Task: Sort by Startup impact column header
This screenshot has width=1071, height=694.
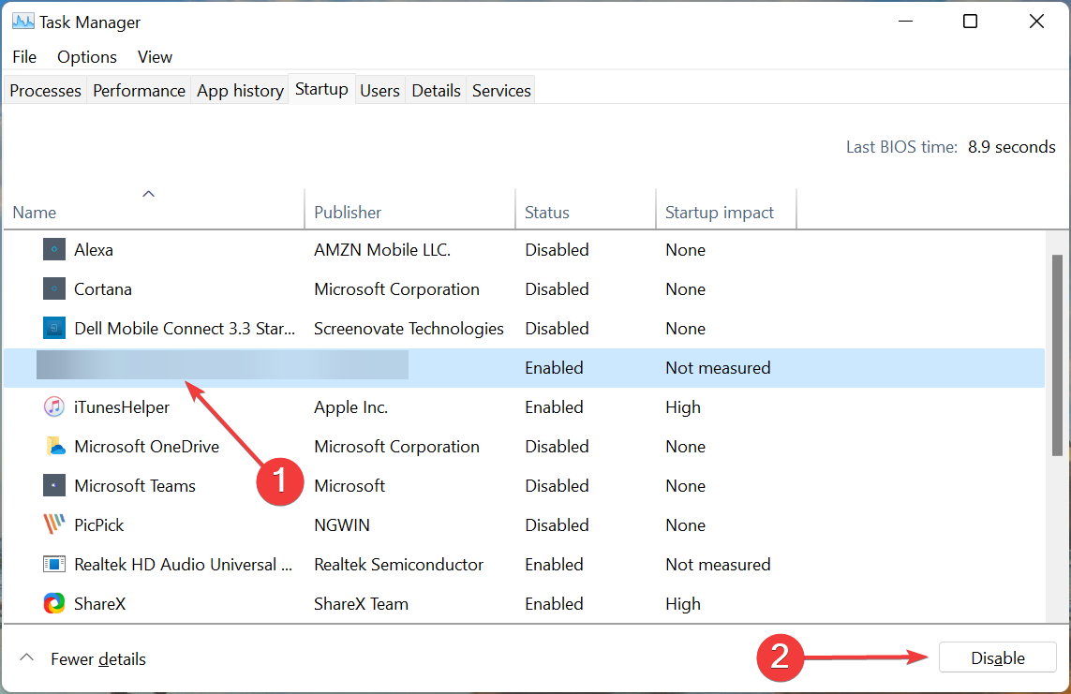Action: [726, 209]
